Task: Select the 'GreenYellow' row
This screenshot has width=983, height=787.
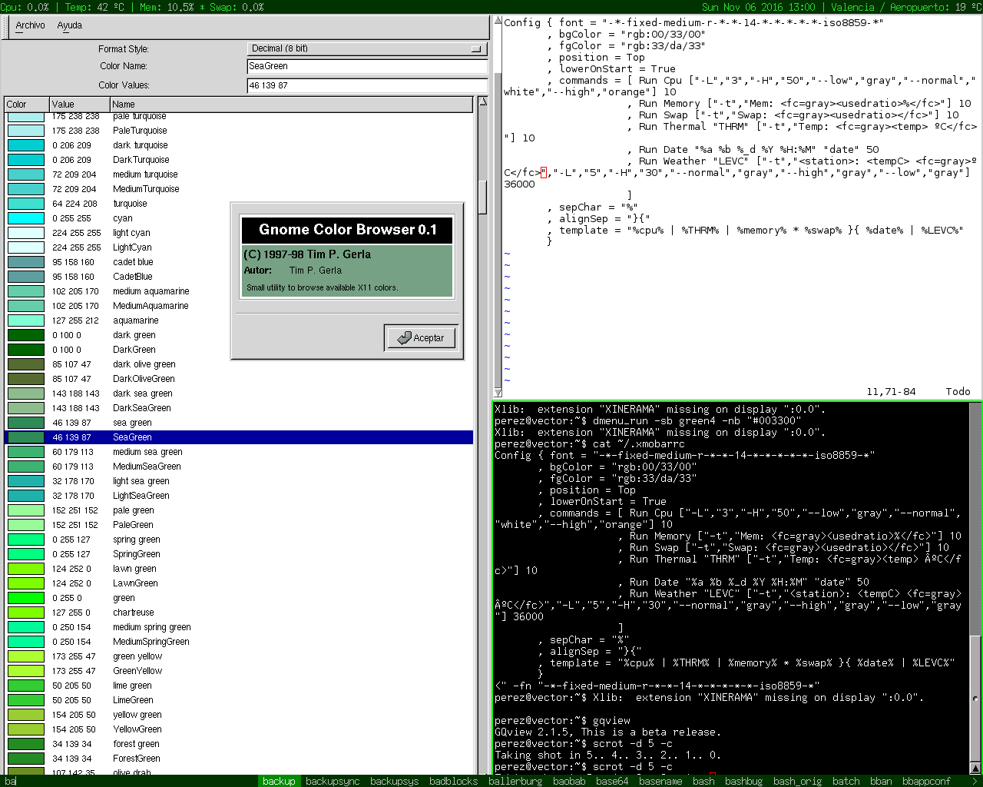Action: point(239,671)
